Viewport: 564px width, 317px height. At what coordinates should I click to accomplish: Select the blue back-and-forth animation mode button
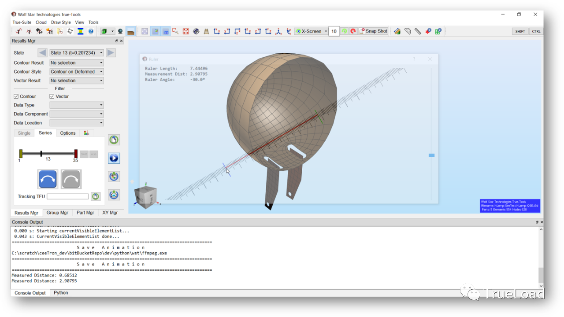click(x=48, y=179)
